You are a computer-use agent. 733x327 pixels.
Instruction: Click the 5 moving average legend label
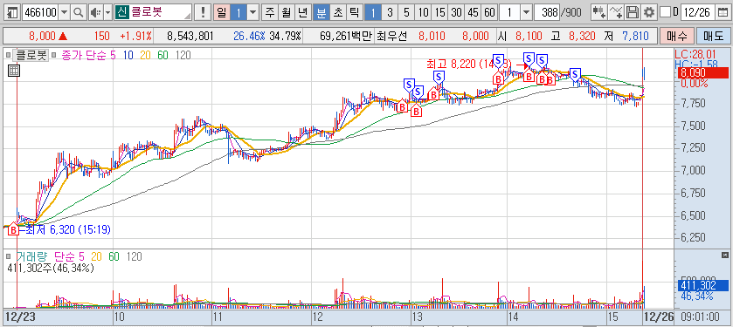pos(113,55)
